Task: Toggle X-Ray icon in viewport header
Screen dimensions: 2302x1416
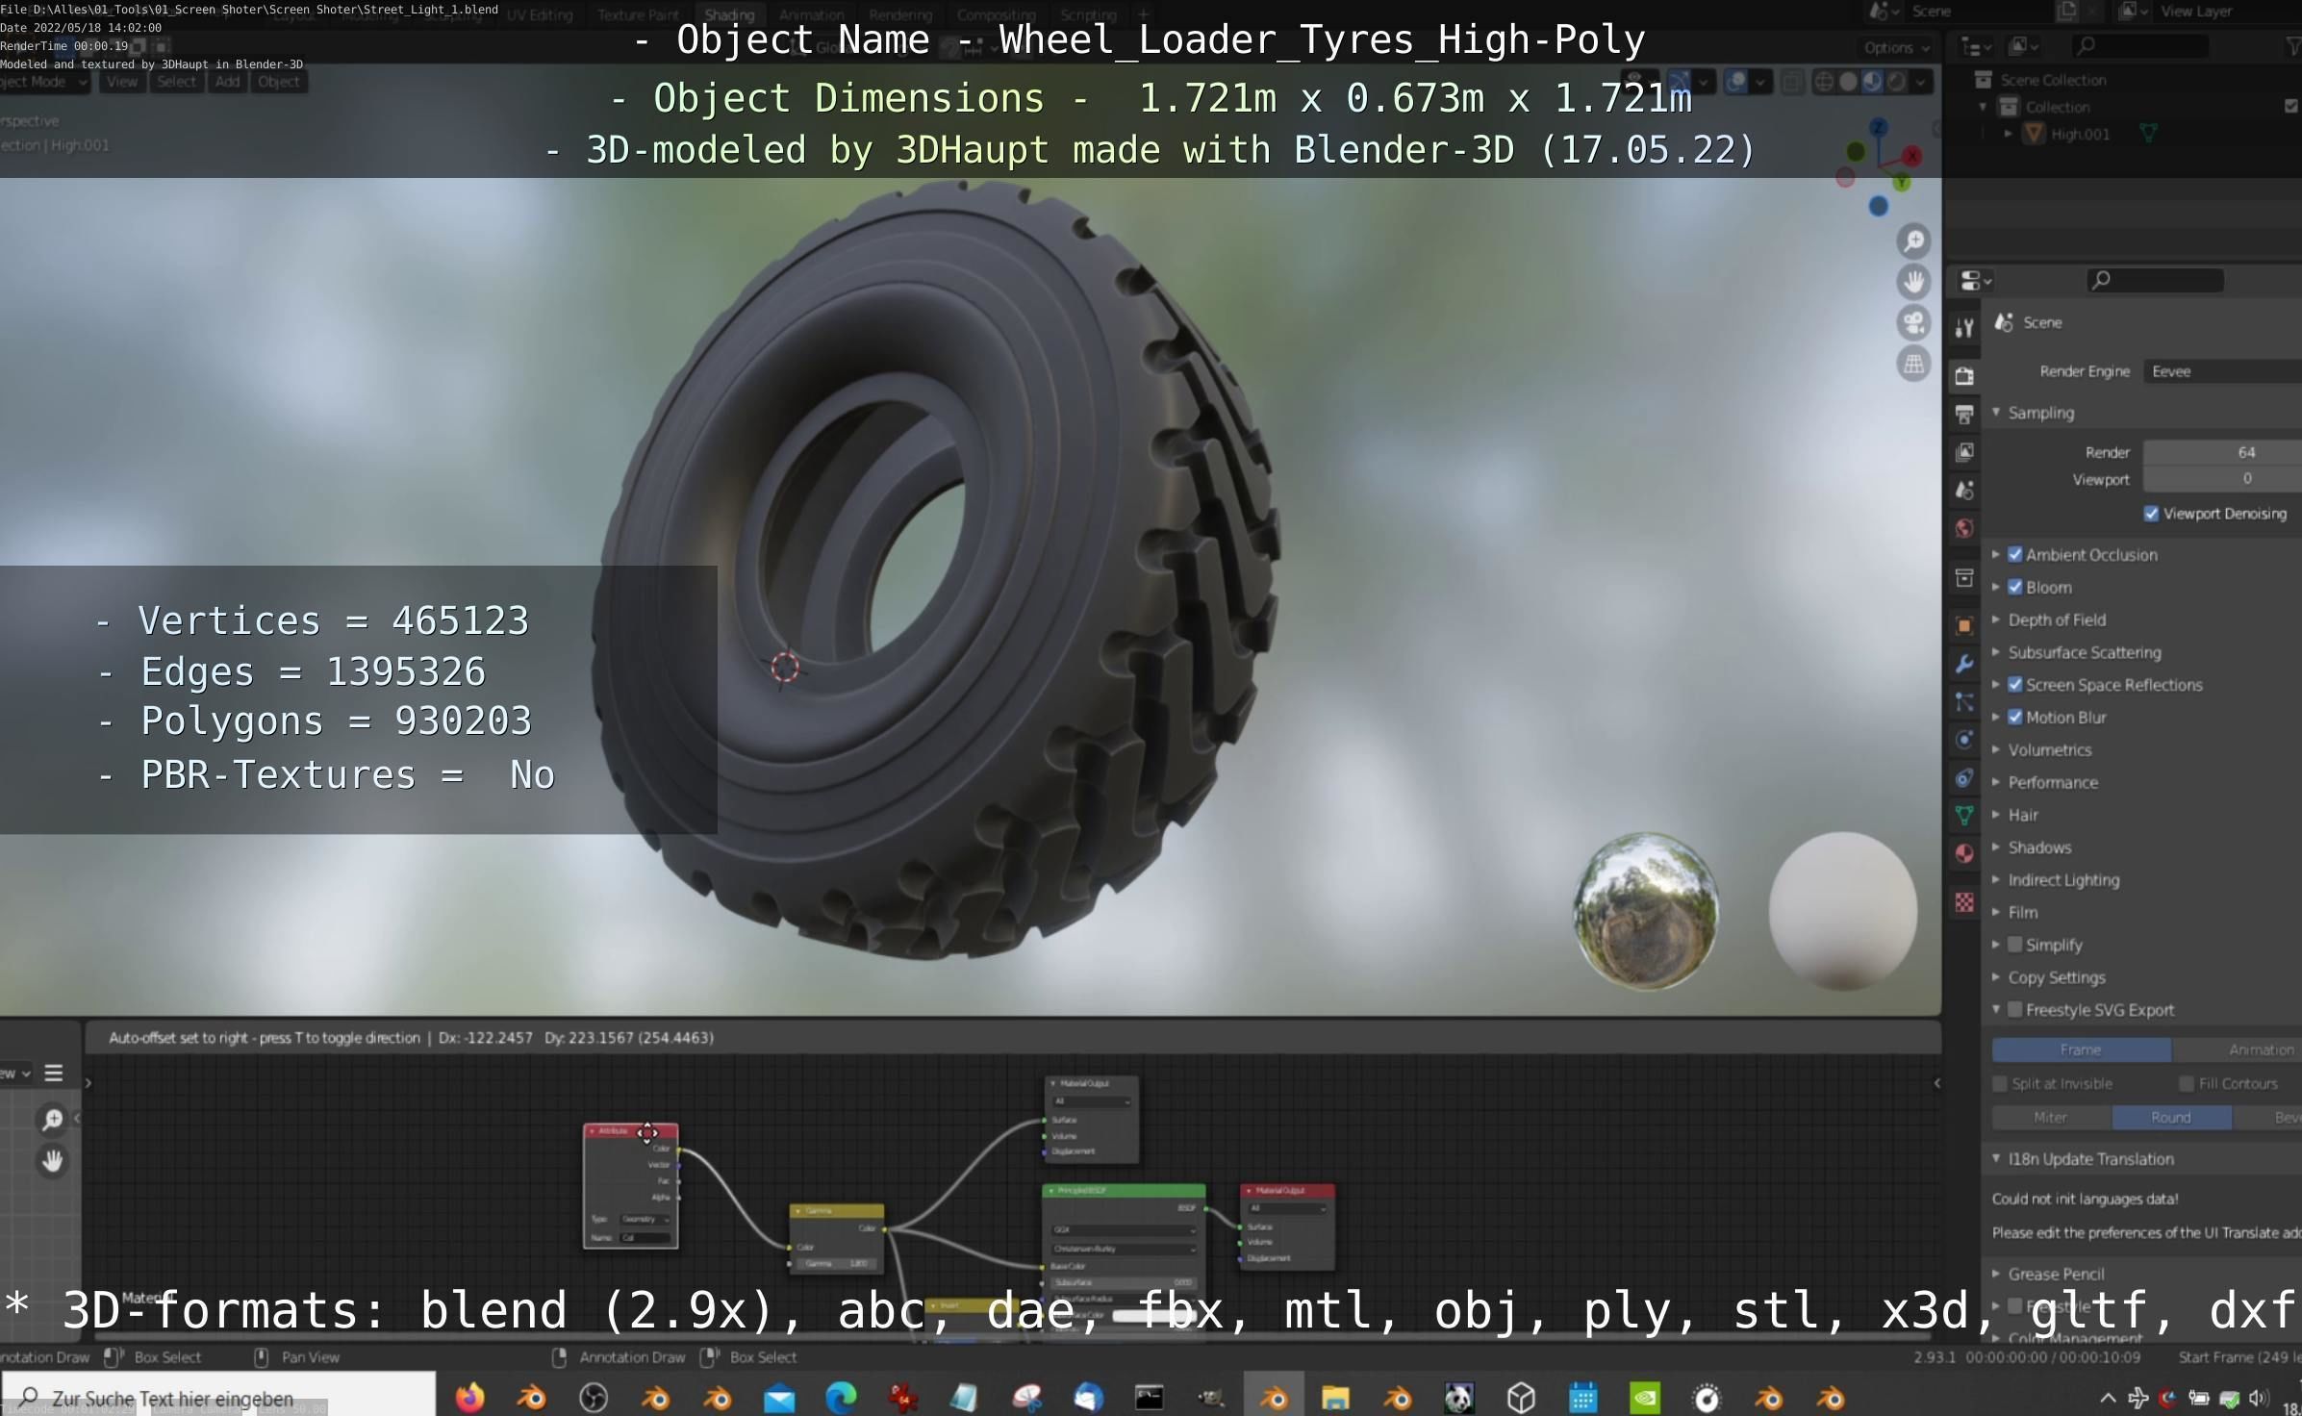Action: (1792, 82)
